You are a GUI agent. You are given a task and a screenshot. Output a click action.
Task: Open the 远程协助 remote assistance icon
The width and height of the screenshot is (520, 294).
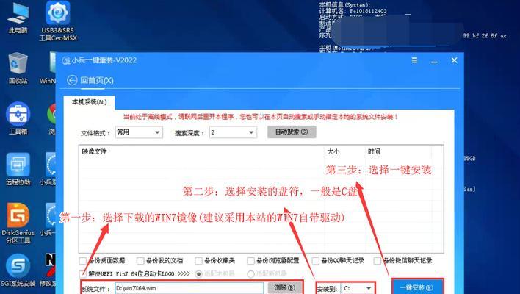pyautogui.click(x=18, y=169)
